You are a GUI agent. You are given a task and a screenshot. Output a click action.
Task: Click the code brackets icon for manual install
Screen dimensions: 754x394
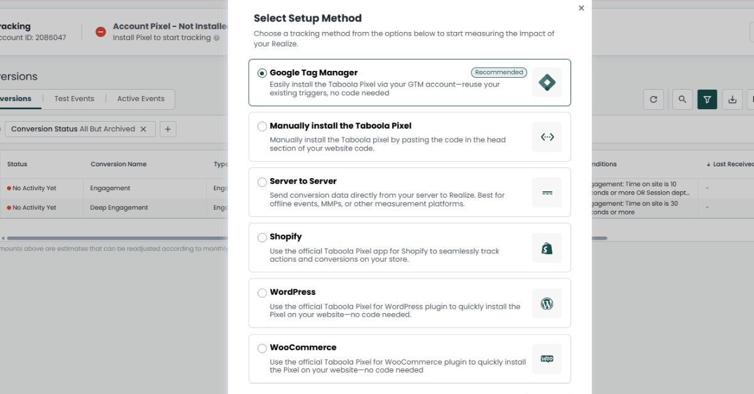tap(547, 137)
